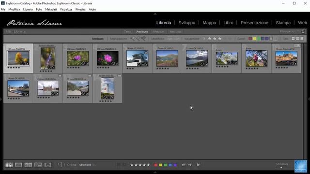Expand the top panel arrow
Image resolution: width=310 pixels, height=174 pixels.
tap(155, 14)
